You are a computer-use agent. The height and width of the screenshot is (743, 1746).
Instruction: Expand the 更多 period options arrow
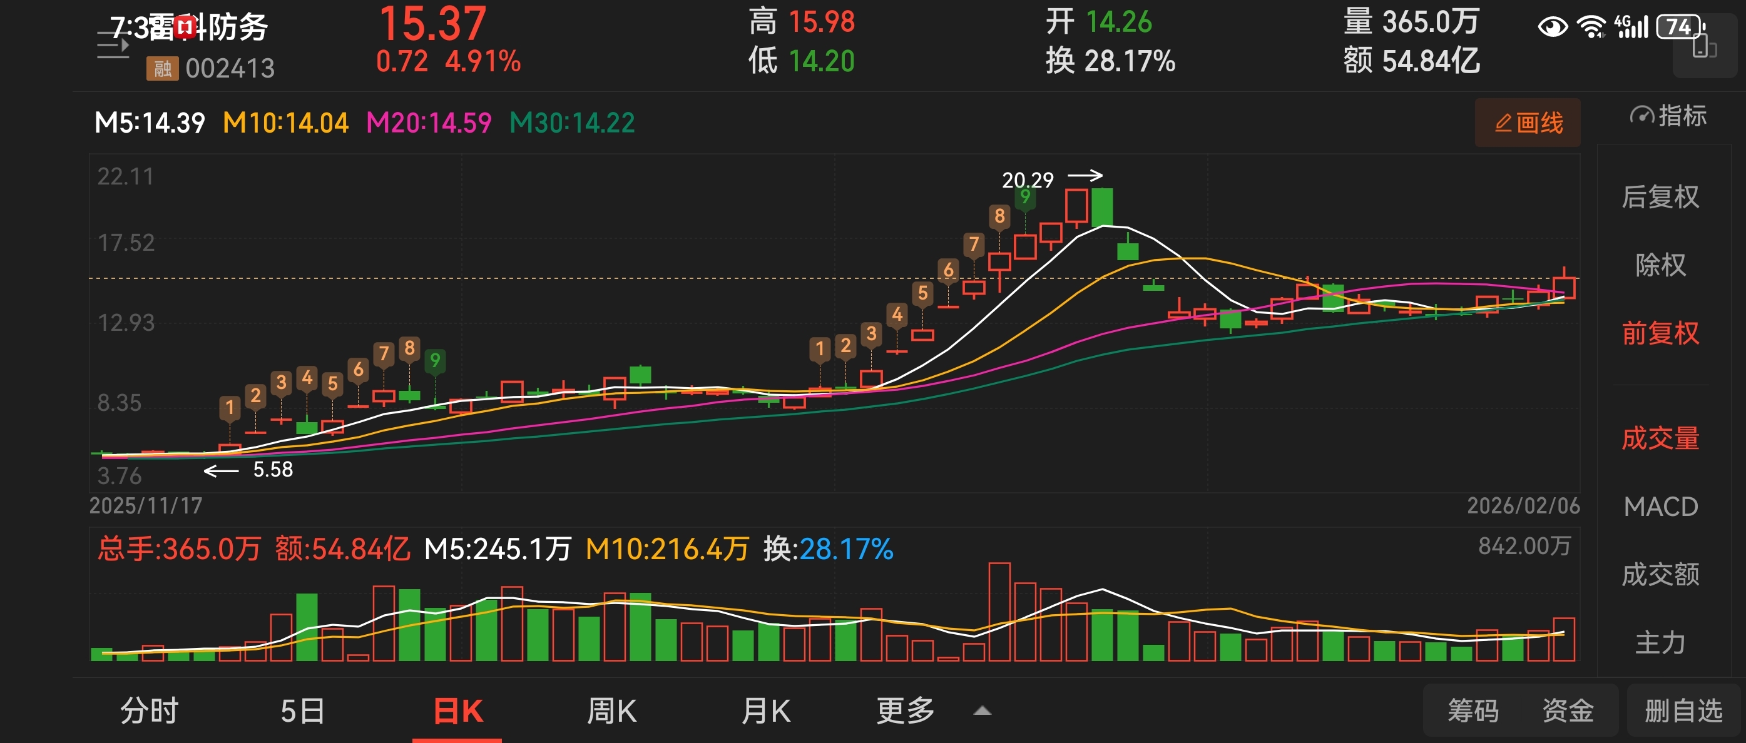(x=982, y=711)
